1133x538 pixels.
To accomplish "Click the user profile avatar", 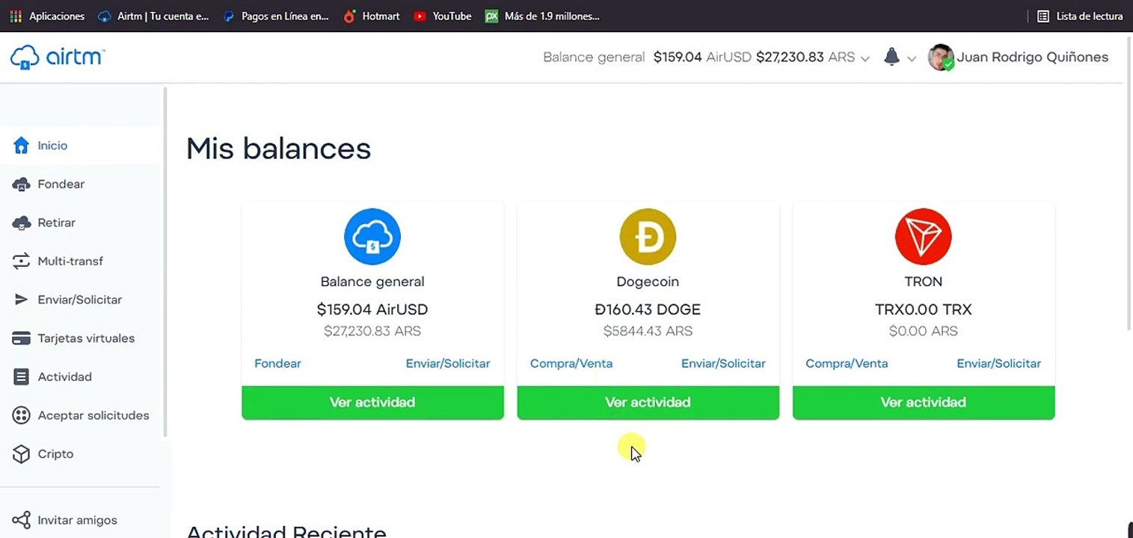I will click(940, 58).
